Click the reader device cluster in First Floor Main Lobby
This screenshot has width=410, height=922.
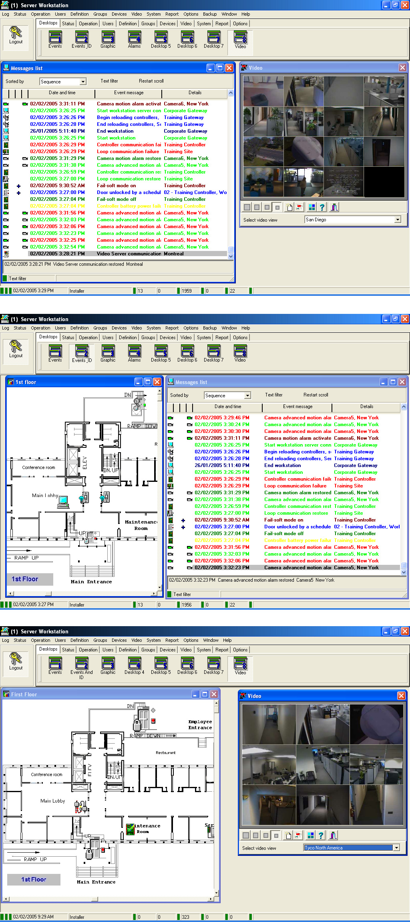click(x=80, y=807)
